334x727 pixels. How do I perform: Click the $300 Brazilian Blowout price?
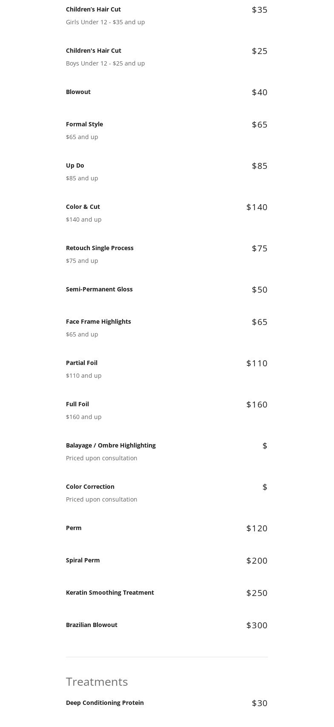click(257, 625)
